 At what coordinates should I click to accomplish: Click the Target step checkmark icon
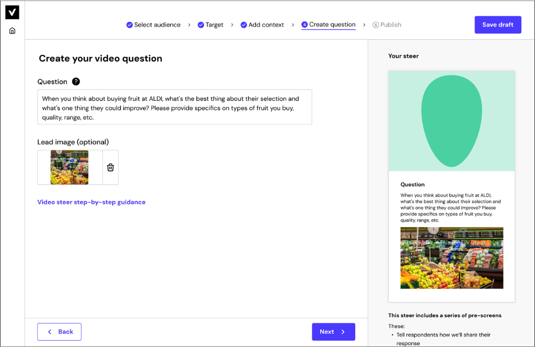pos(201,25)
